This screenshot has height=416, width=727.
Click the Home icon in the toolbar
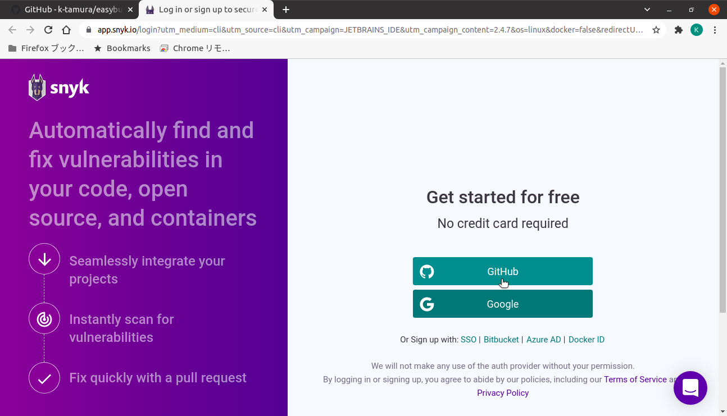tap(67, 30)
